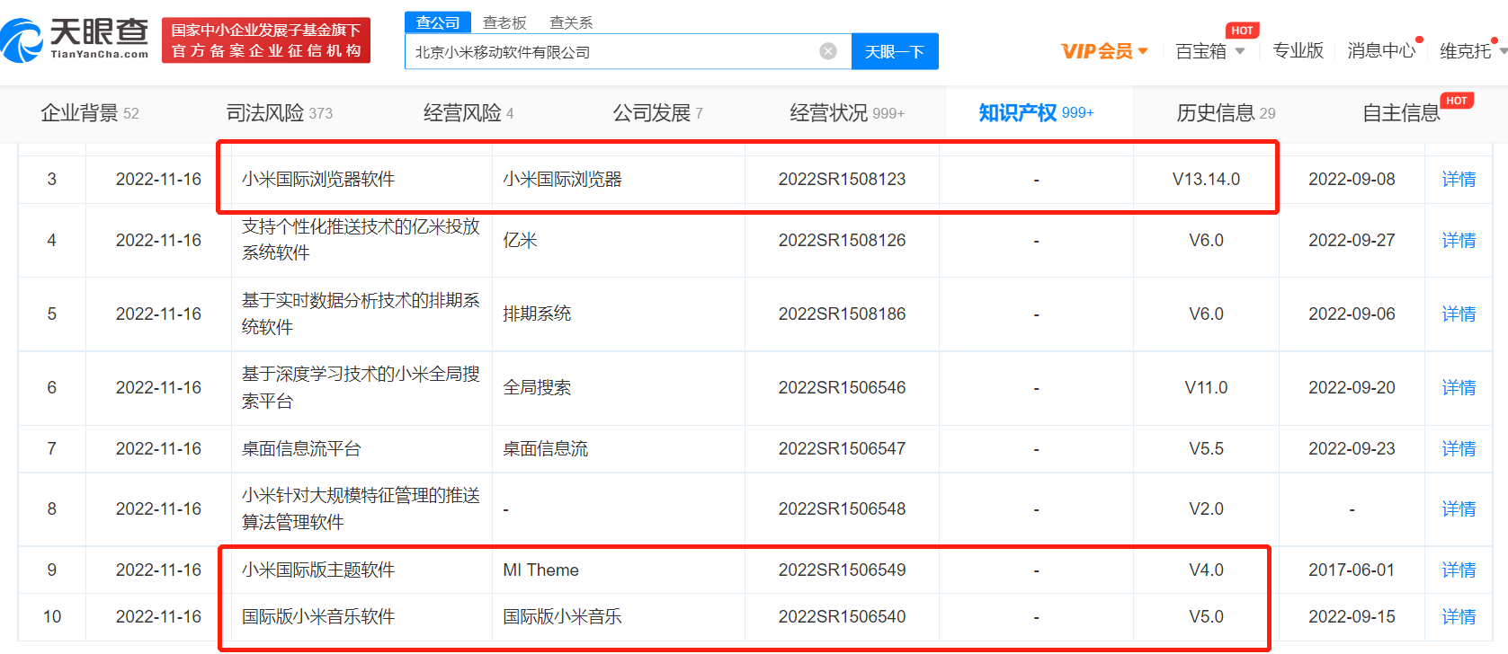Open 详情 for 小米国际版主题软件
The width and height of the screenshot is (1508, 654).
click(x=1459, y=570)
